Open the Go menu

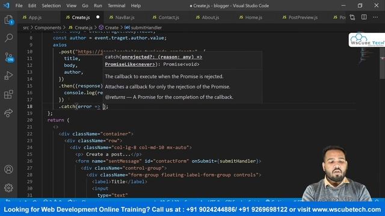click(85, 5)
